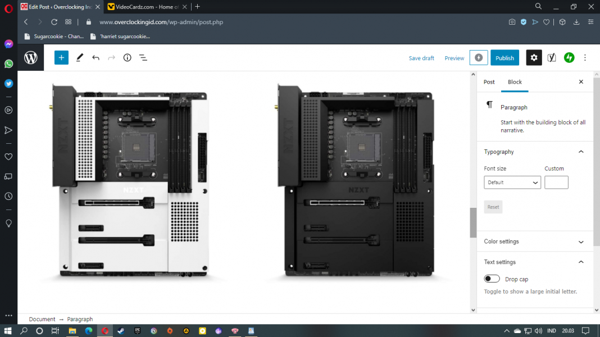Click Document in the breadcrumb
The width and height of the screenshot is (600, 337).
42,319
